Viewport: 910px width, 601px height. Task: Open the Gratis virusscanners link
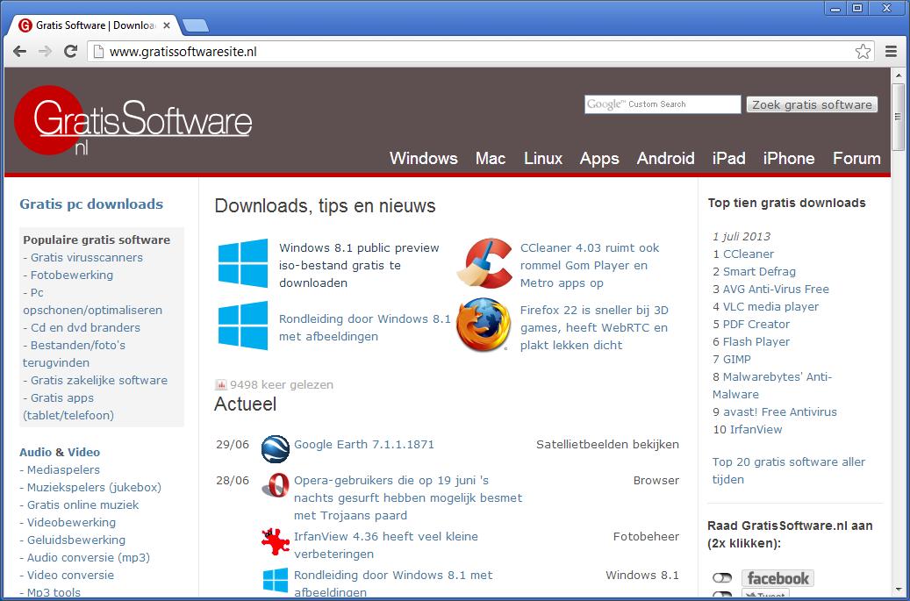86,257
